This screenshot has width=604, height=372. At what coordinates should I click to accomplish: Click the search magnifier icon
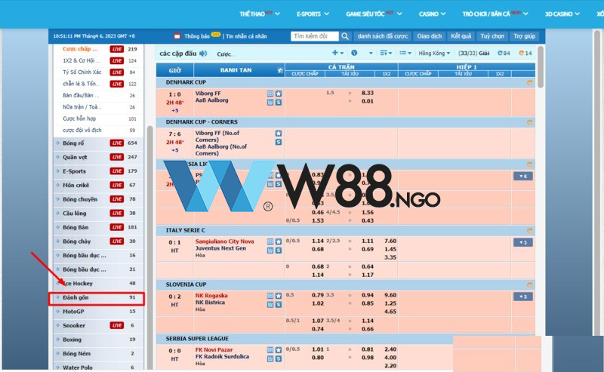coord(345,36)
